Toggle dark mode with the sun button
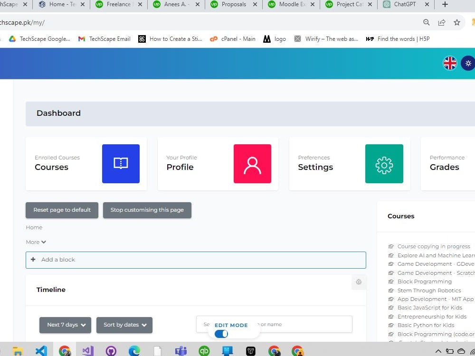Viewport: 475px width, 356px height. click(468, 63)
